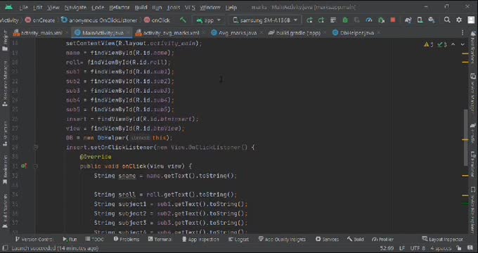Click the override gutter icon beside onClick
The image size is (478, 253).
[24, 166]
